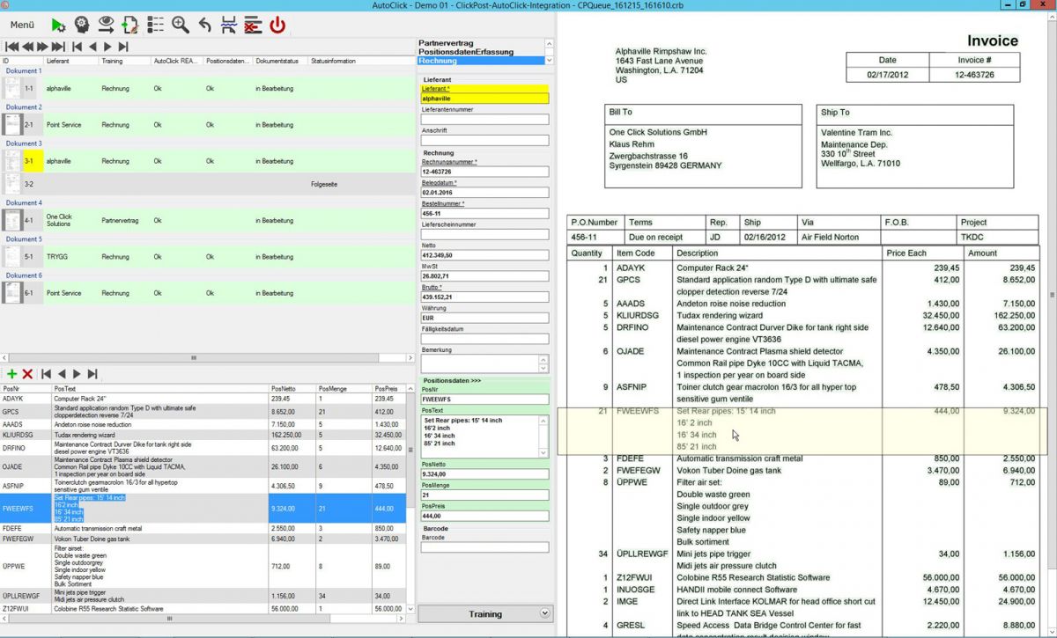Click the head-with-gear training icon
The height and width of the screenshot is (638, 1057).
pos(82,25)
